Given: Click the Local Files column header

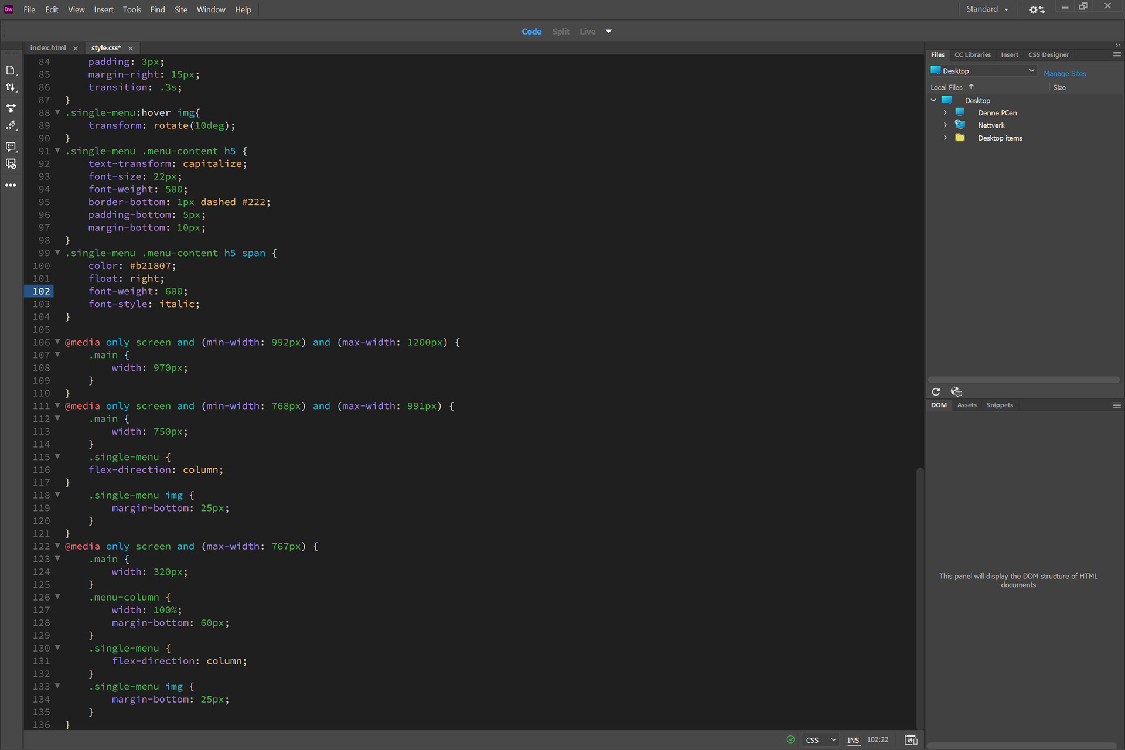Looking at the screenshot, I should (x=946, y=87).
